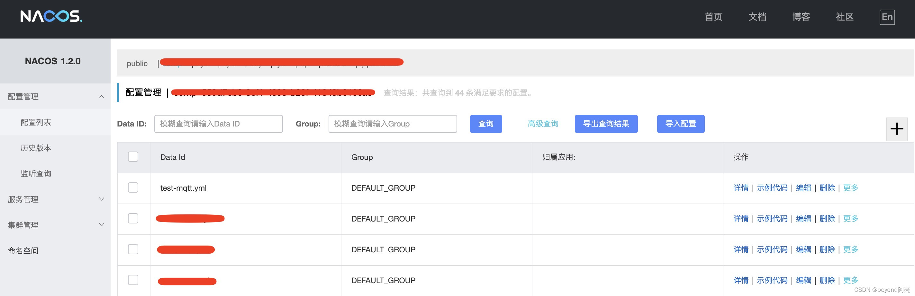The width and height of the screenshot is (915, 296).
Task: Open 首页 in the top navigation
Action: [713, 17]
